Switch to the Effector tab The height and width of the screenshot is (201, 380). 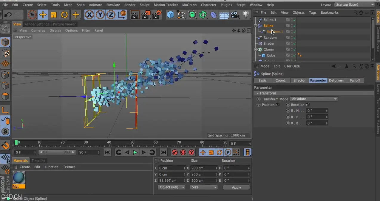pos(299,80)
